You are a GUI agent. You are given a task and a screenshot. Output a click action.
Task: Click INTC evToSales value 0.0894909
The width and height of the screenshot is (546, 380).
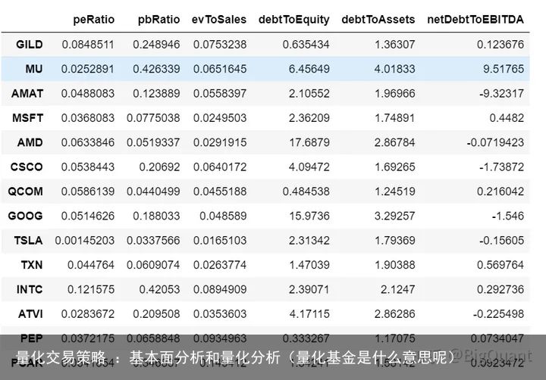click(220, 289)
